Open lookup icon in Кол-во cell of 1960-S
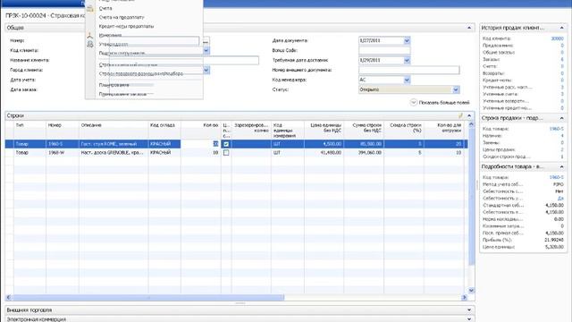572x322 pixels. pos(215,144)
